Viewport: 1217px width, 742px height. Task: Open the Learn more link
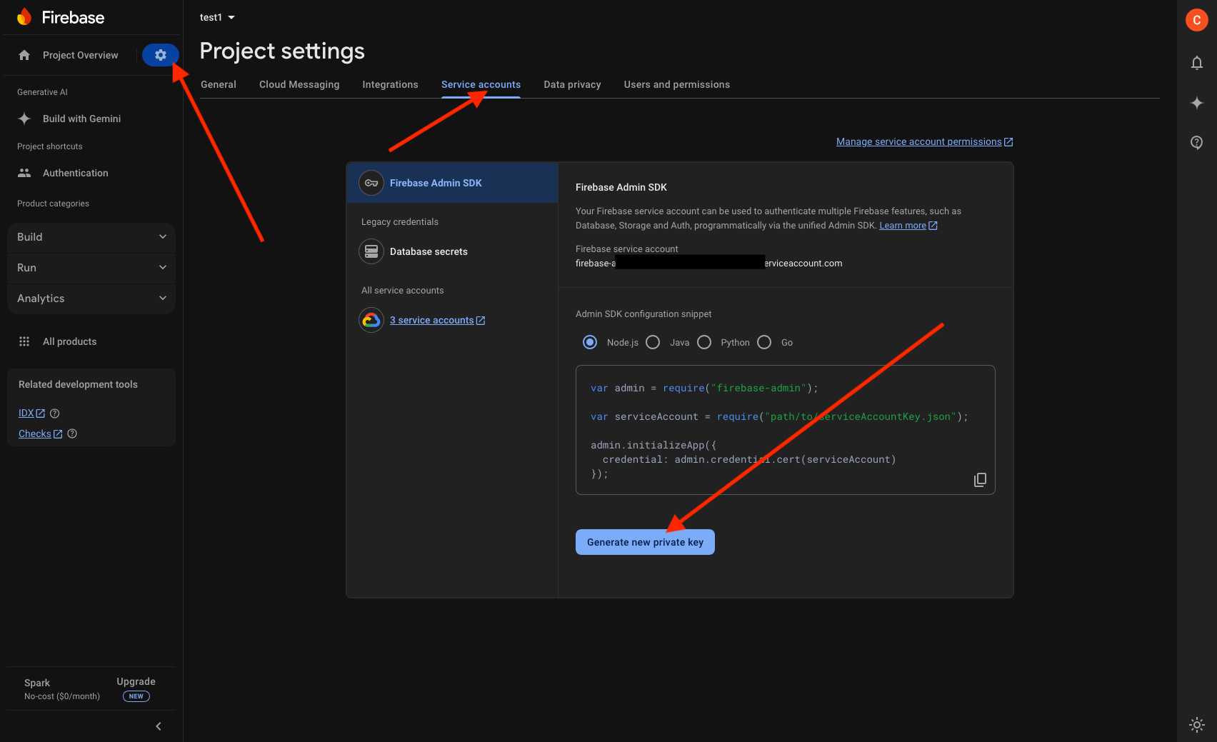(x=908, y=226)
